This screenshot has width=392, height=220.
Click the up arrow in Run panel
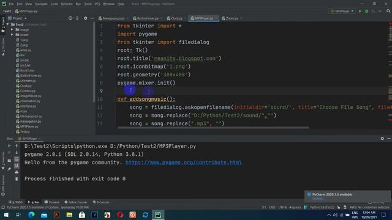tap(17, 145)
